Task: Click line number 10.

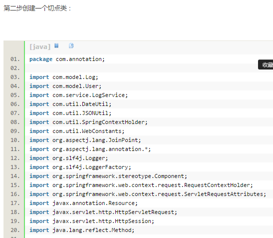Action: (x=15, y=140)
